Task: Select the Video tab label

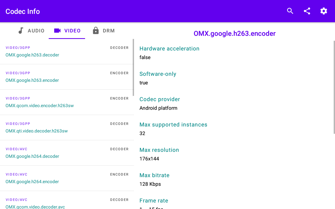Action: 72,31
